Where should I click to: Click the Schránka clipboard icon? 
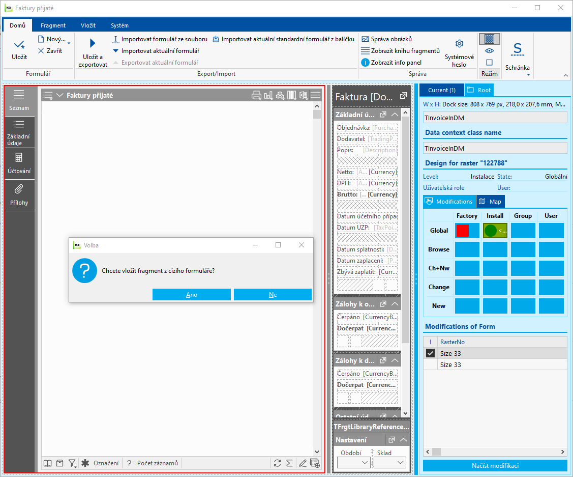click(x=518, y=49)
